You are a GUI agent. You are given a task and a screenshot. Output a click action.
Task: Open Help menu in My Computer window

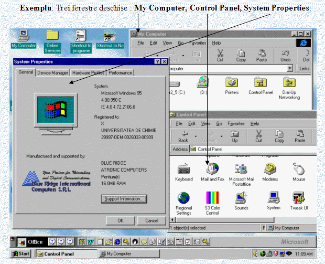(x=216, y=43)
